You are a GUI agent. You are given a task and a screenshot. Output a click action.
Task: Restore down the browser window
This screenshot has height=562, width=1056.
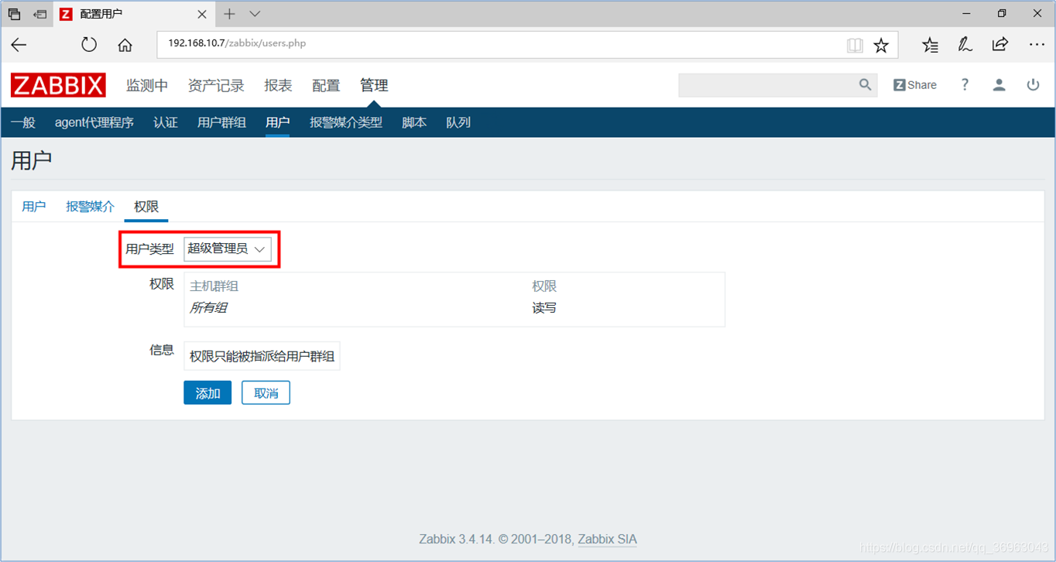(1002, 13)
